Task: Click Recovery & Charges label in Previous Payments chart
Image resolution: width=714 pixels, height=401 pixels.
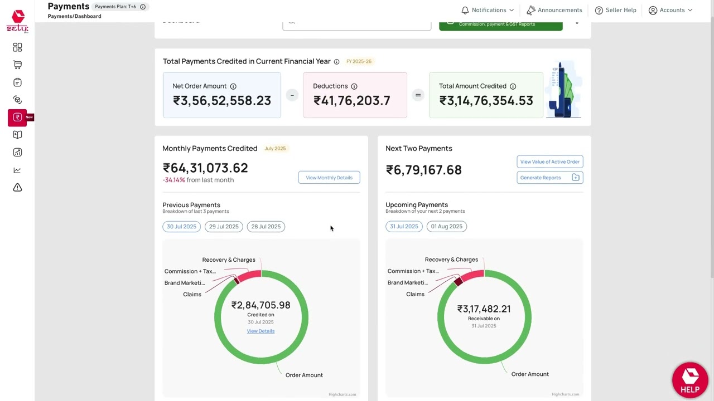Action: click(229, 260)
